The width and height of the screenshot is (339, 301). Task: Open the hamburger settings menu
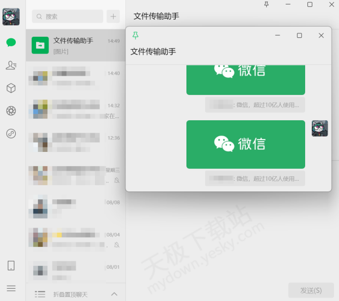(x=11, y=288)
